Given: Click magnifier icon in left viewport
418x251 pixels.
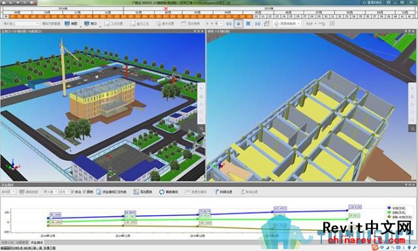Looking at the screenshot, I should [202, 129].
